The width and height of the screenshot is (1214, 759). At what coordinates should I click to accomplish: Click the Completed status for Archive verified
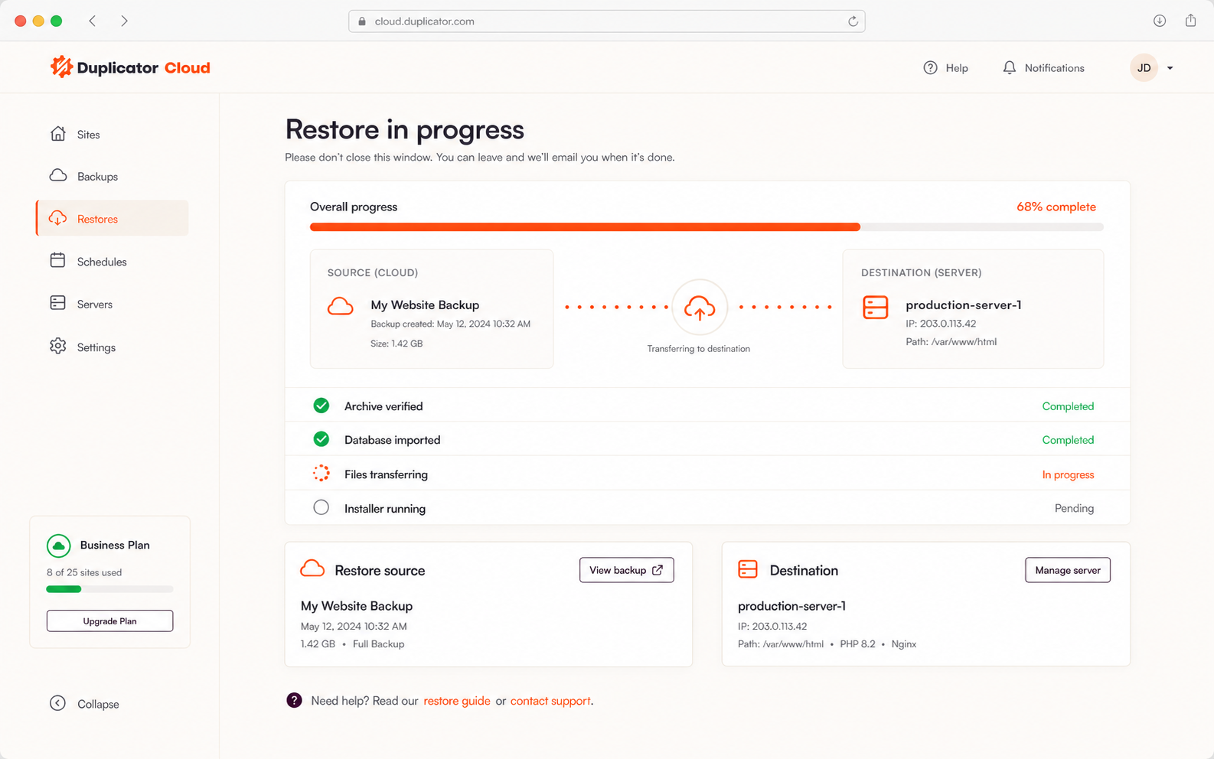tap(1068, 406)
